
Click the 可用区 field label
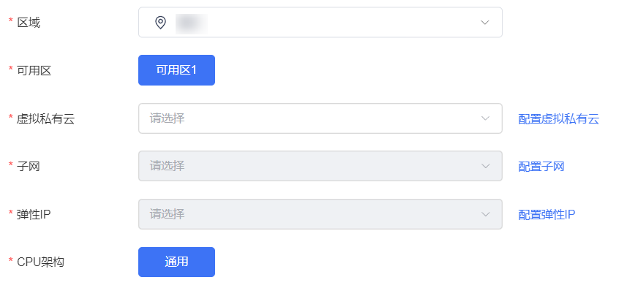click(34, 71)
